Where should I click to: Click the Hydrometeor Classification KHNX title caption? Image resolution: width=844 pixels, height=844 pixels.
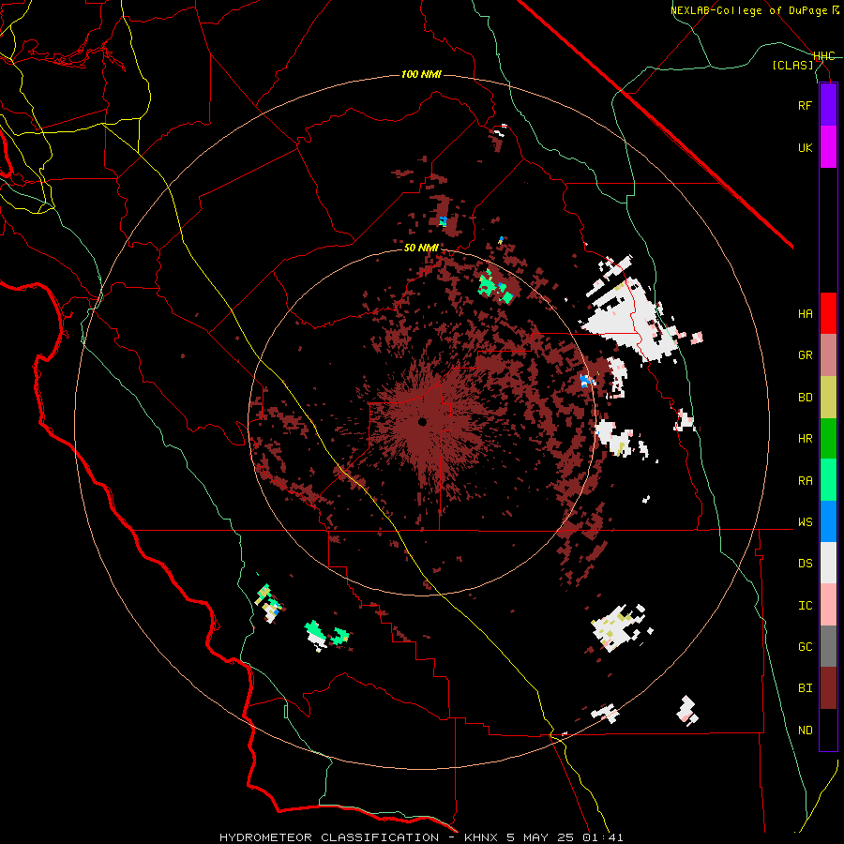(x=421, y=837)
